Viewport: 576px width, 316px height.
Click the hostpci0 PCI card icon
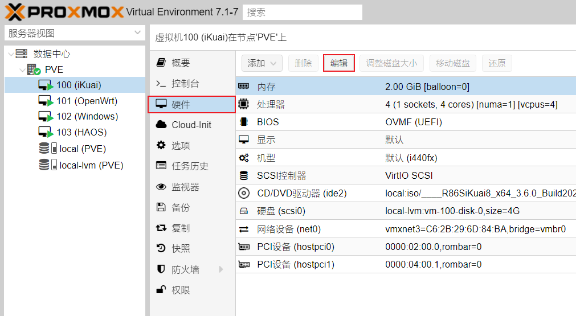pyautogui.click(x=244, y=247)
